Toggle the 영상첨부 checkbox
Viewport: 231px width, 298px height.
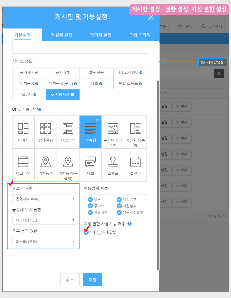pos(119,200)
